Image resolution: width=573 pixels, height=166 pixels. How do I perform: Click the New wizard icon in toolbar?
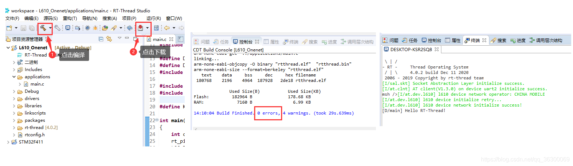pos(9,28)
